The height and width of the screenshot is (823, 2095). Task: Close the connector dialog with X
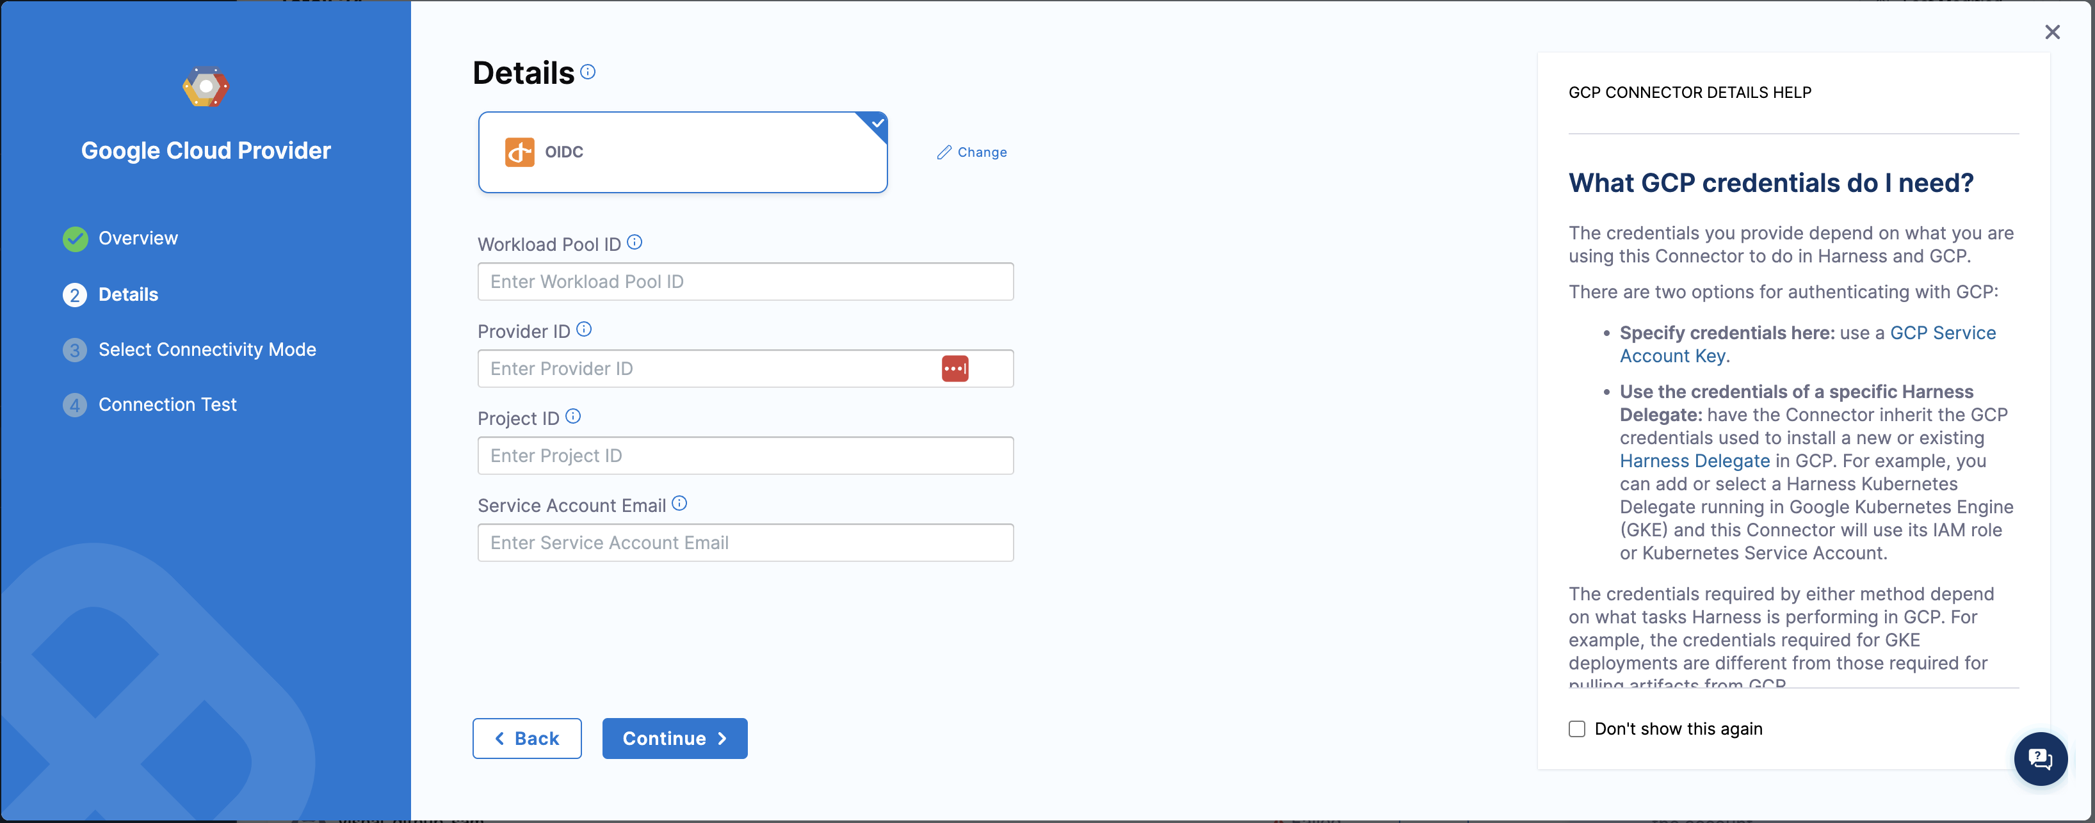(2052, 32)
